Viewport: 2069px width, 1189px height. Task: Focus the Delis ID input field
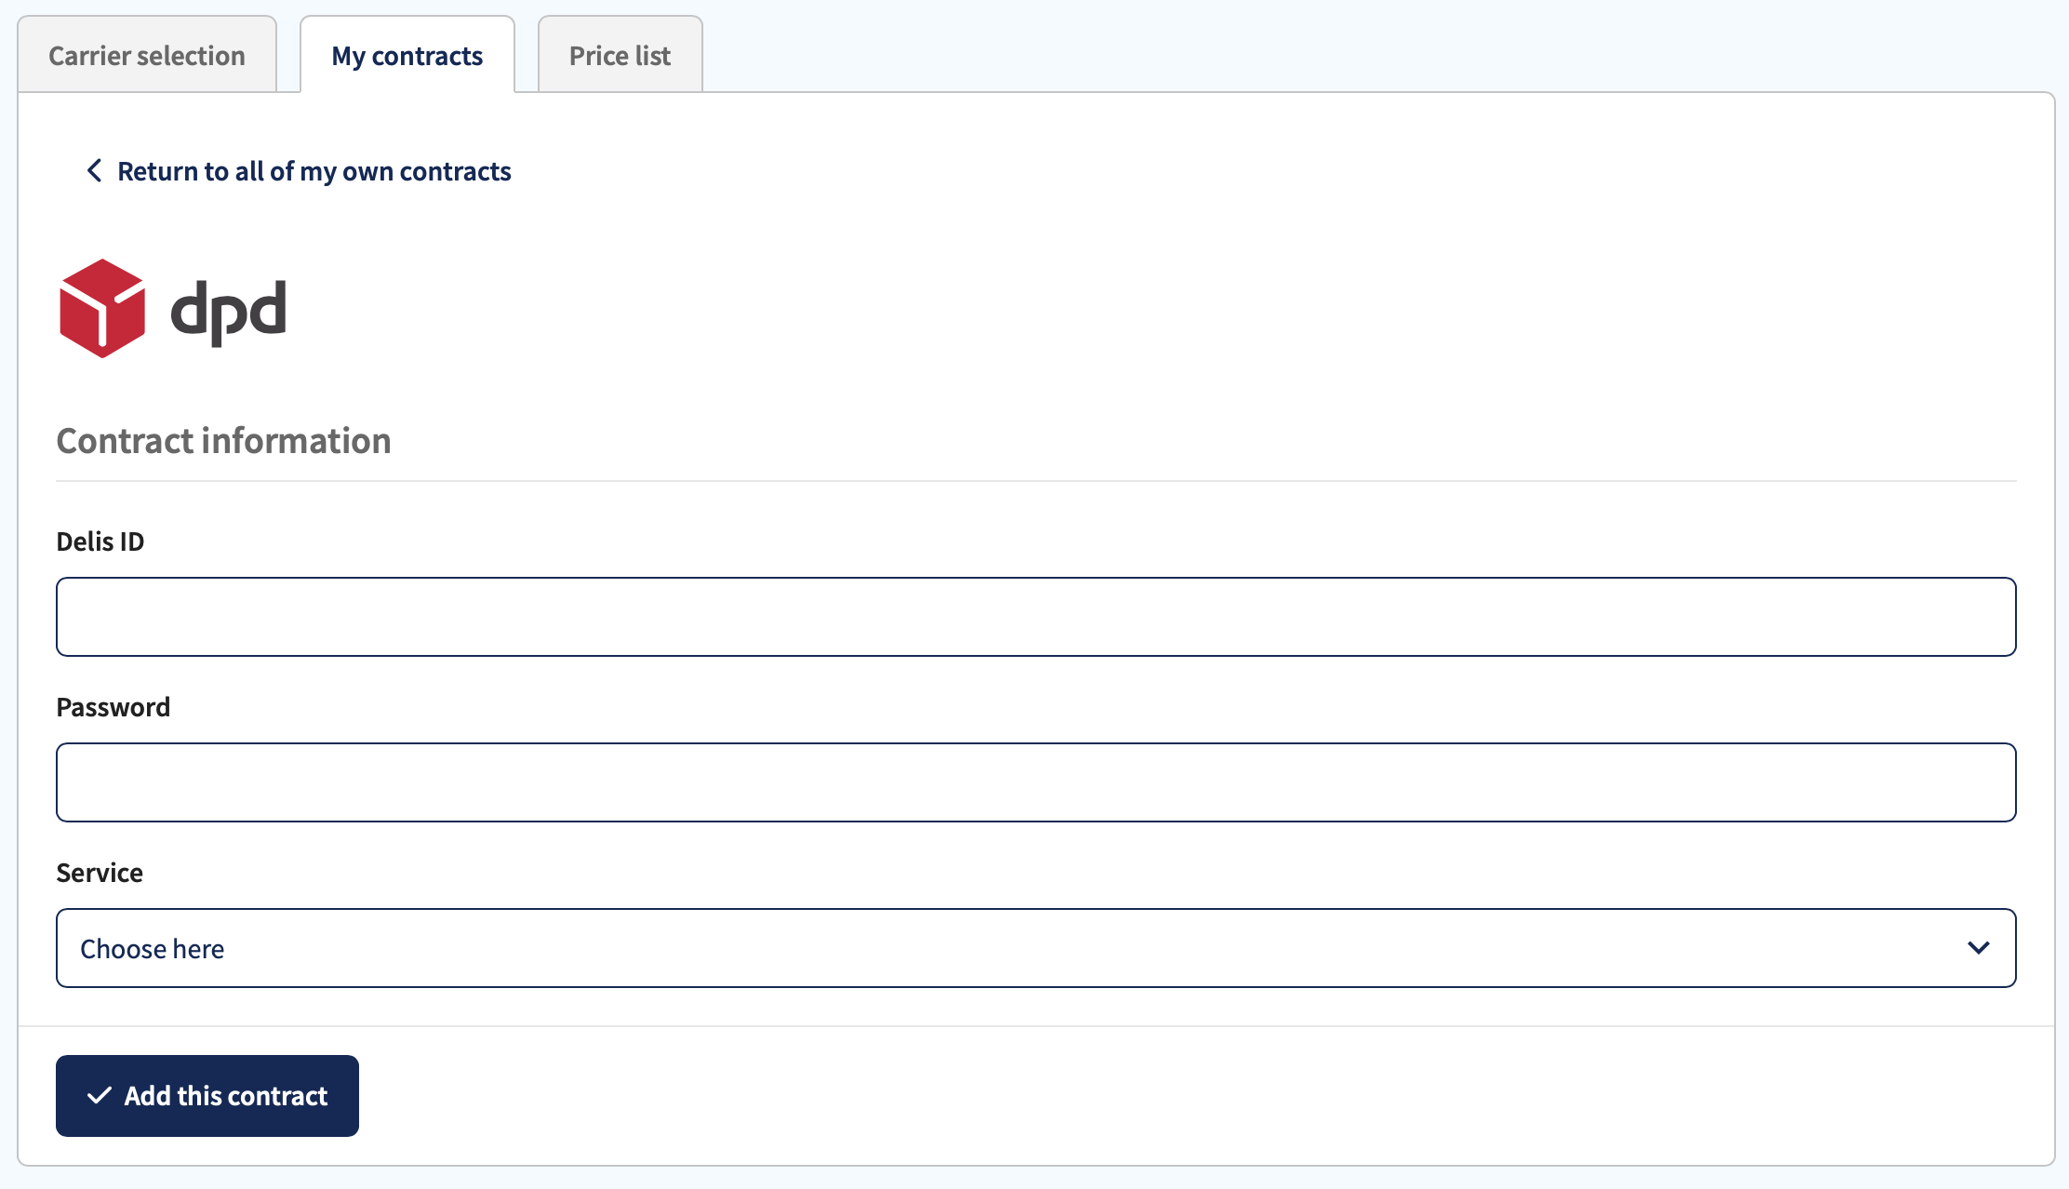point(1036,617)
